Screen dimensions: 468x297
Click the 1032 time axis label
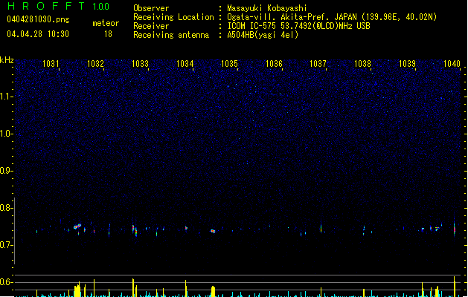pos(95,63)
